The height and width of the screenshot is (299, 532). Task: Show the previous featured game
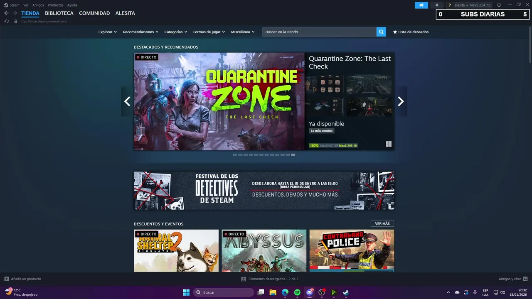pyautogui.click(x=127, y=101)
